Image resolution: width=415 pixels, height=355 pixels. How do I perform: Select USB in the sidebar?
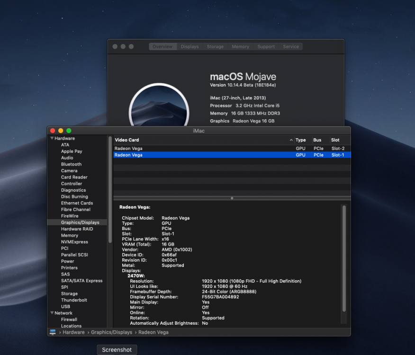click(x=65, y=307)
